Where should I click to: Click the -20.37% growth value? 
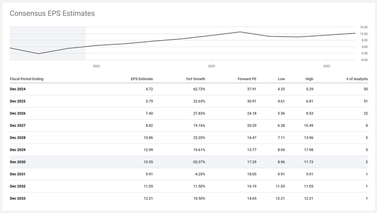pos(199,162)
